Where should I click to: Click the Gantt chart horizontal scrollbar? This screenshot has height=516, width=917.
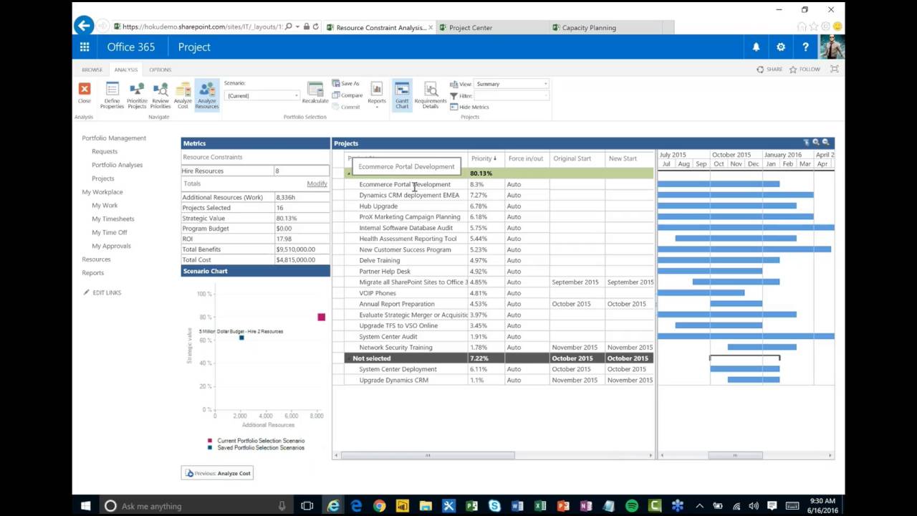tap(735, 455)
